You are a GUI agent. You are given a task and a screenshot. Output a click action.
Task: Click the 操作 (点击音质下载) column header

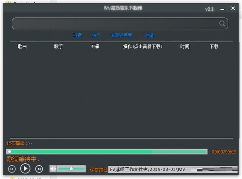click(x=143, y=46)
